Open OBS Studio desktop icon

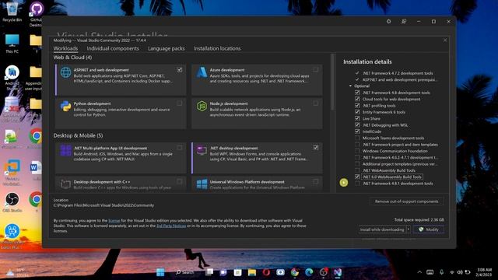[12, 202]
